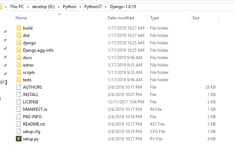The image size is (234, 146).
Task: Select the INSTALL file icon
Action: [x=19, y=95]
